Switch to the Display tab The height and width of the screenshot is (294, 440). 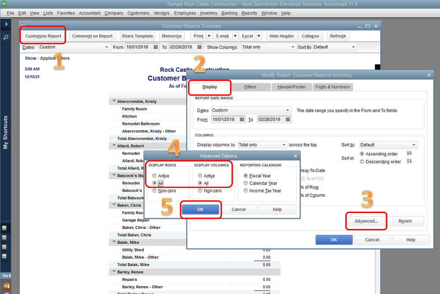pos(210,87)
